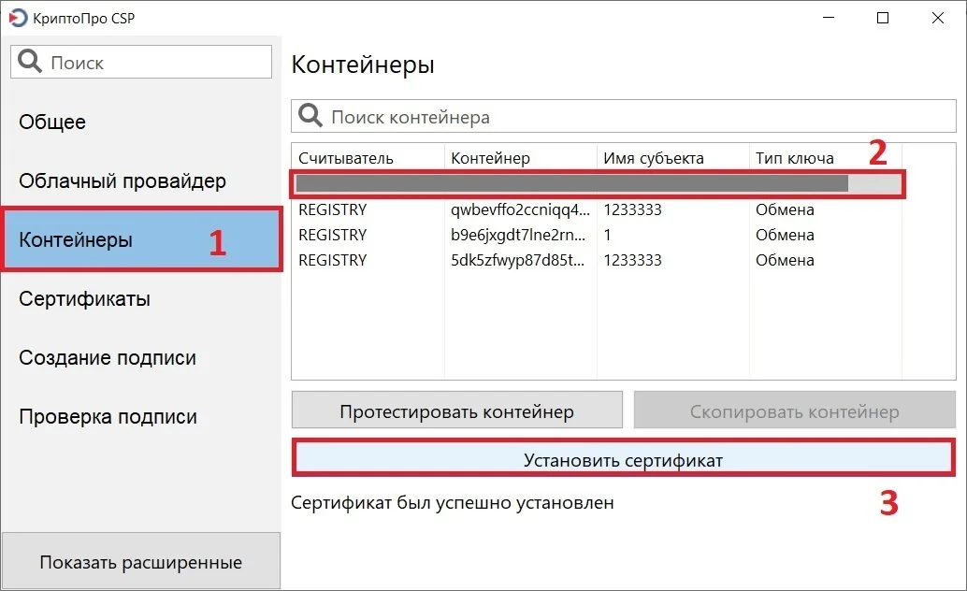
Task: Click REGISTRY in the 5dk5zfwyp87d85t row
Action: (332, 260)
